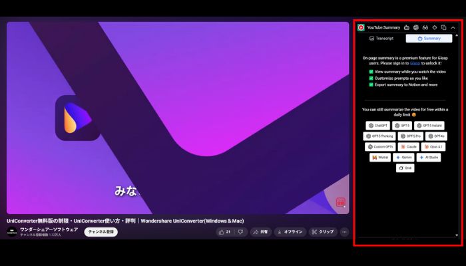
Task: Click the robot AI summary icon in panel header
Action: tap(407, 28)
